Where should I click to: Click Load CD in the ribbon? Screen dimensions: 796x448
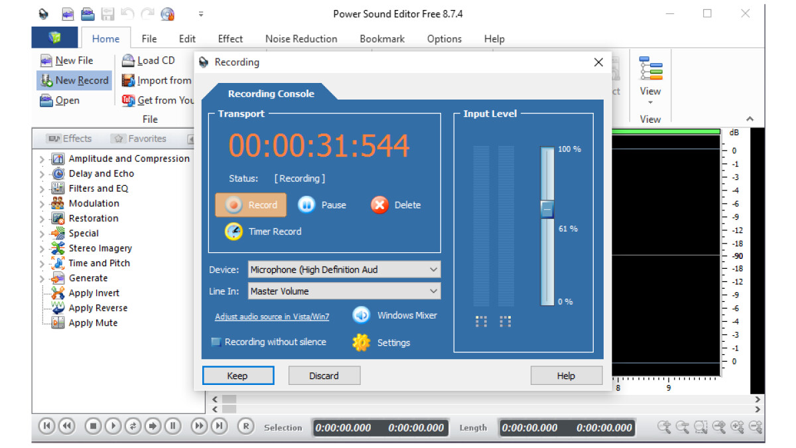tap(149, 60)
